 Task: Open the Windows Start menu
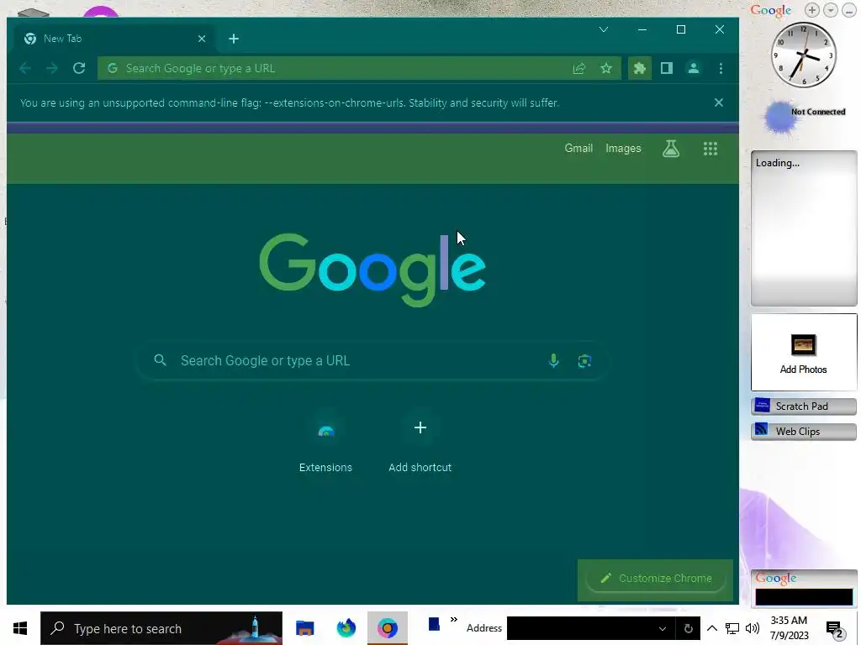click(20, 628)
